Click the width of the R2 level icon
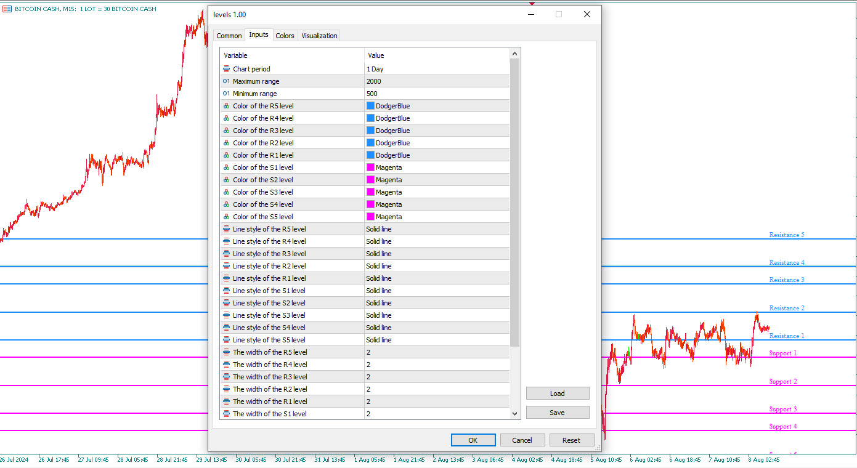 (226, 389)
